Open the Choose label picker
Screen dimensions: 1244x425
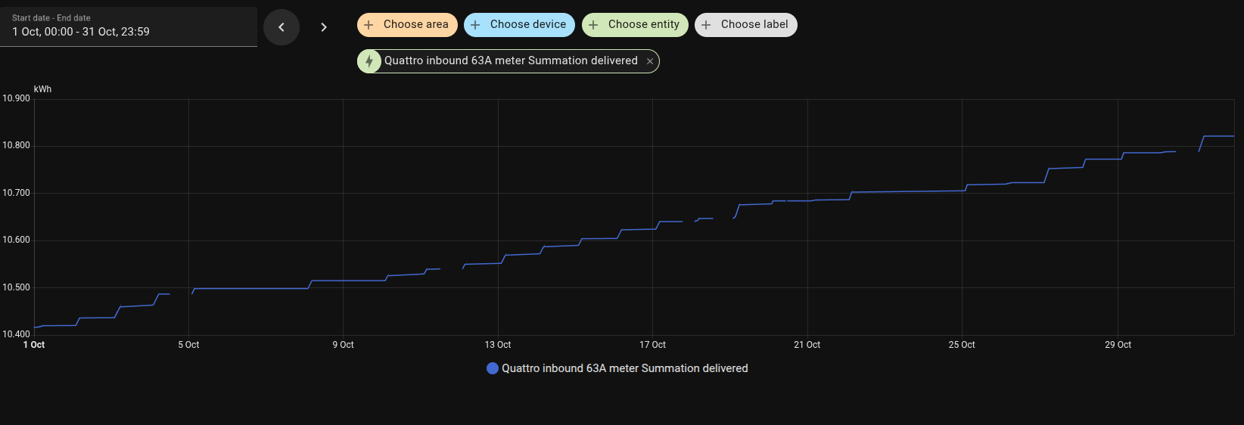(x=754, y=25)
